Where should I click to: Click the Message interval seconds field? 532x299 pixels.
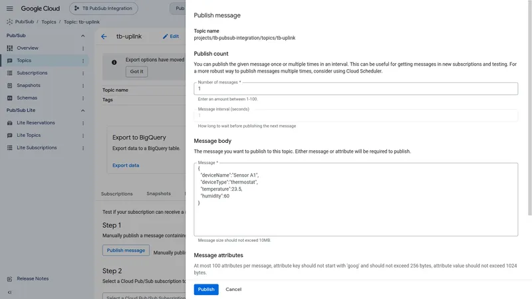(x=356, y=116)
